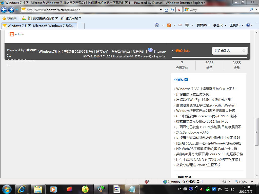Open the Windows7社区 footer link

[x=50, y=51]
